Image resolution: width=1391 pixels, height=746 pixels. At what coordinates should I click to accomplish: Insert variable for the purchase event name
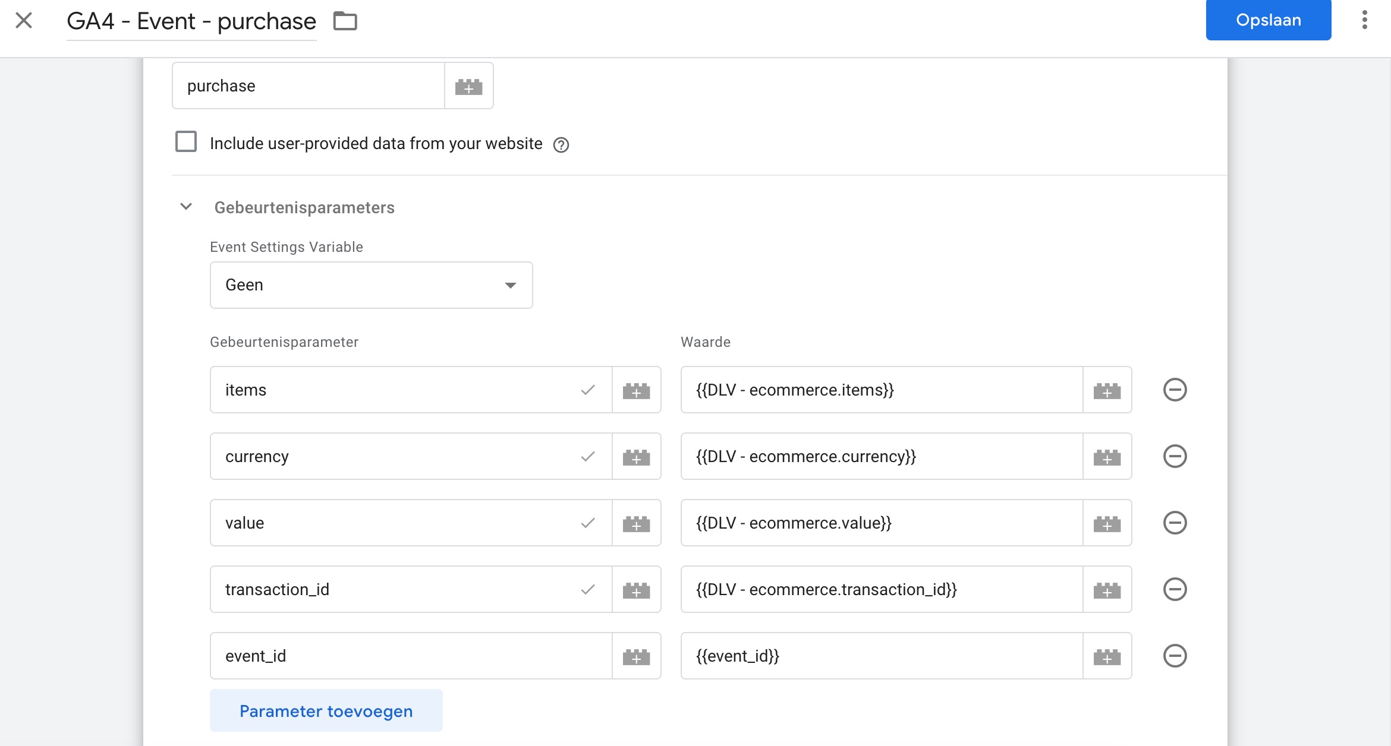point(468,86)
